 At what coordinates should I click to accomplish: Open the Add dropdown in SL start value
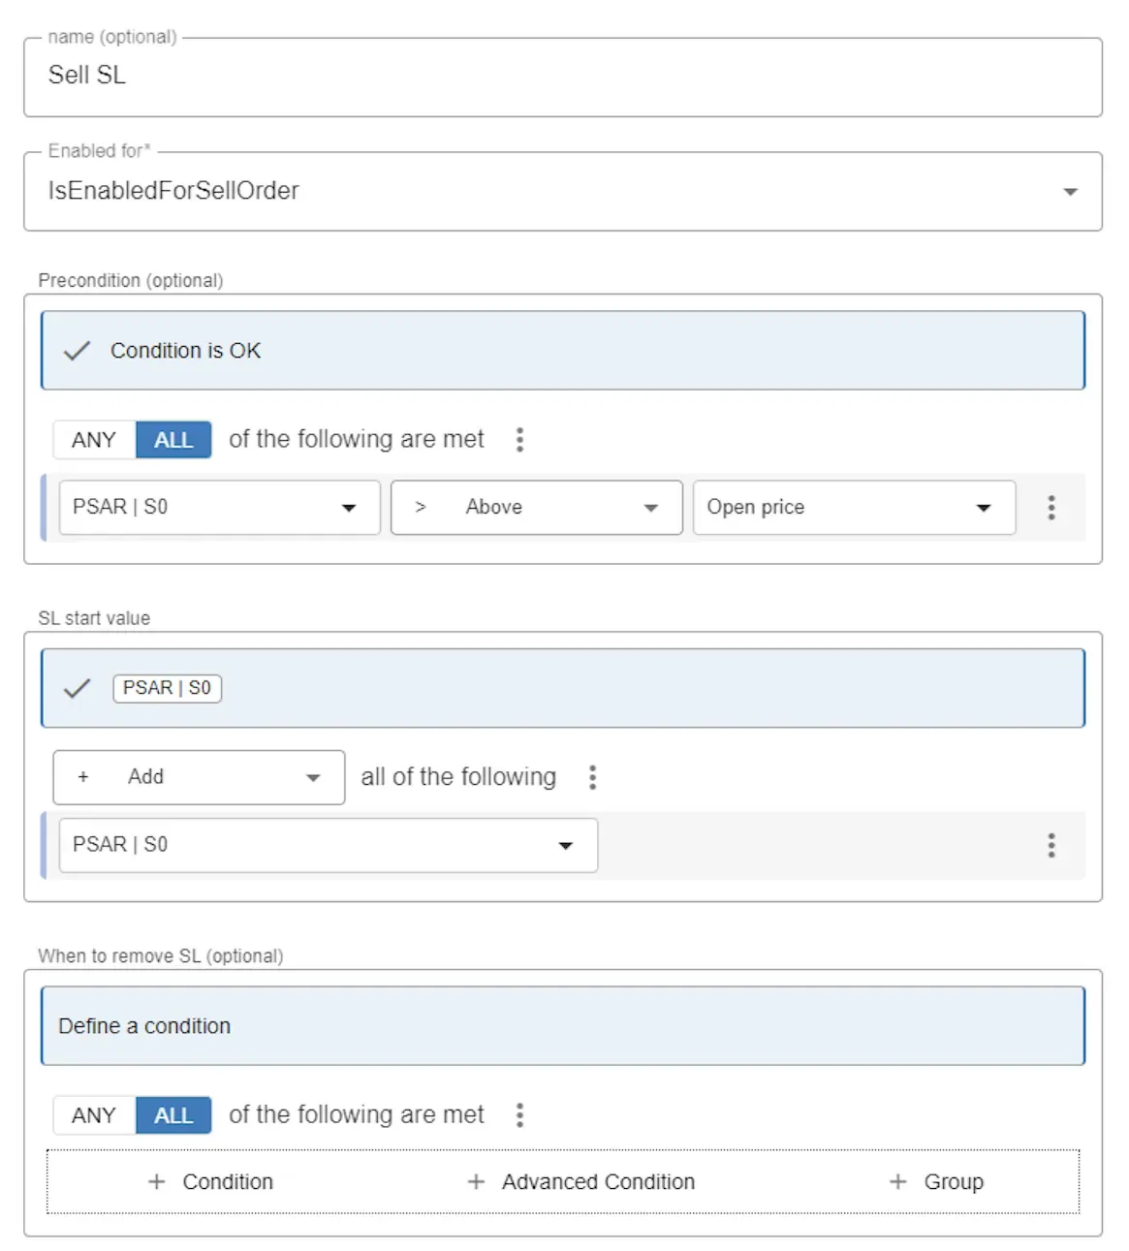pyautogui.click(x=199, y=777)
